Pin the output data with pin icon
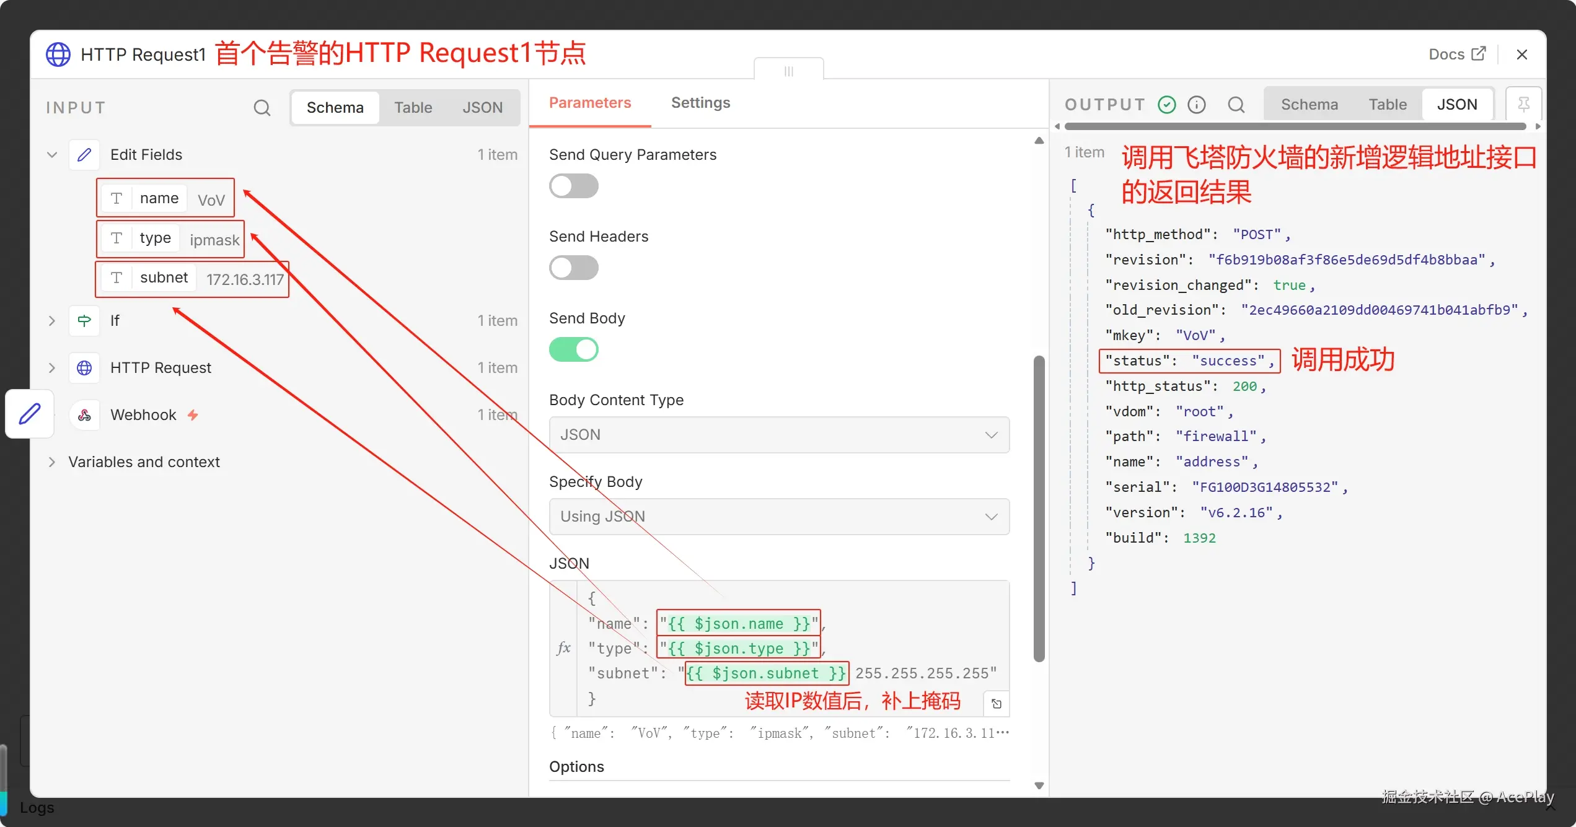1576x827 pixels. pos(1523,105)
